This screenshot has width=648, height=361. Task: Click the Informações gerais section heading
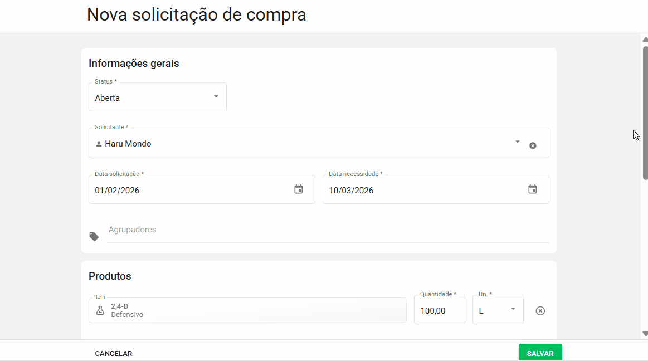click(134, 63)
